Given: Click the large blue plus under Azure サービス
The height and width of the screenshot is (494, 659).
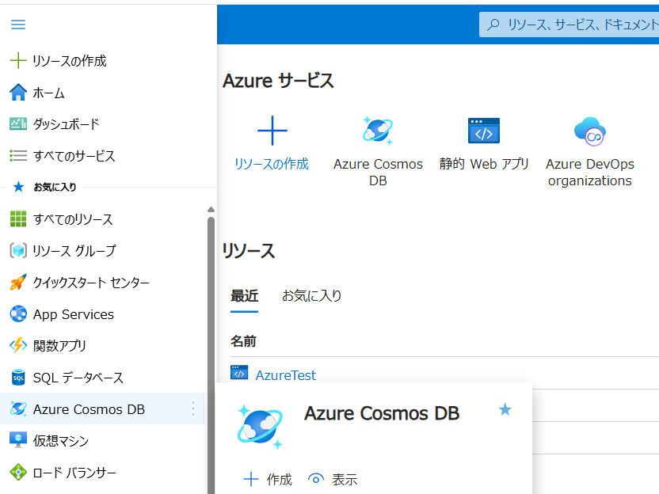Looking at the screenshot, I should tap(272, 131).
